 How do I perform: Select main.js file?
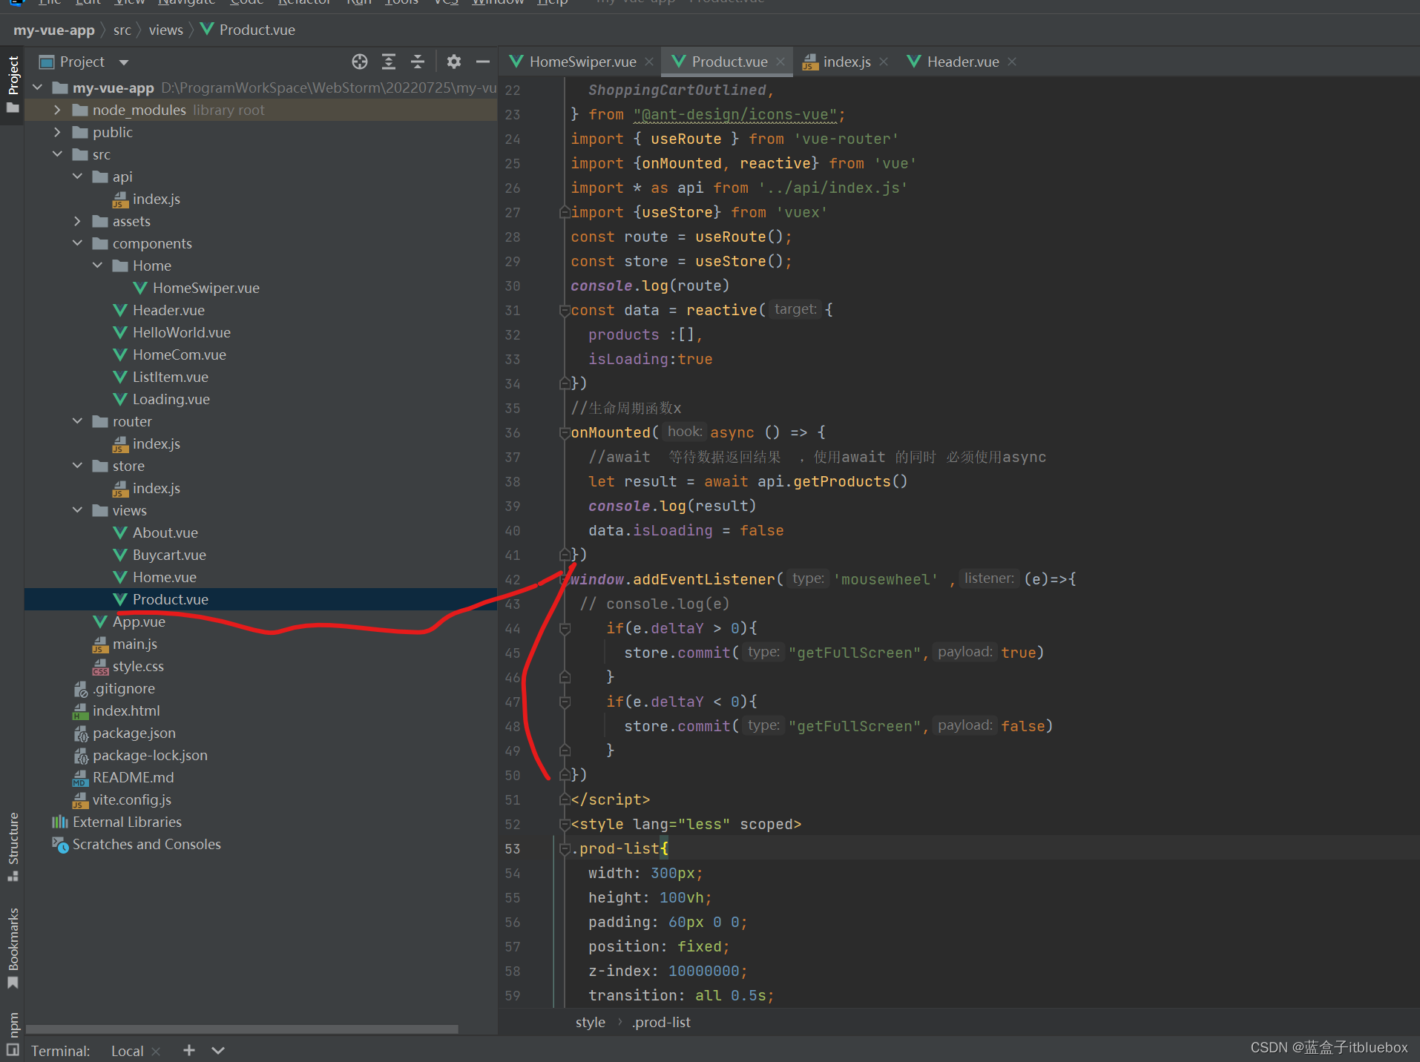point(134,644)
